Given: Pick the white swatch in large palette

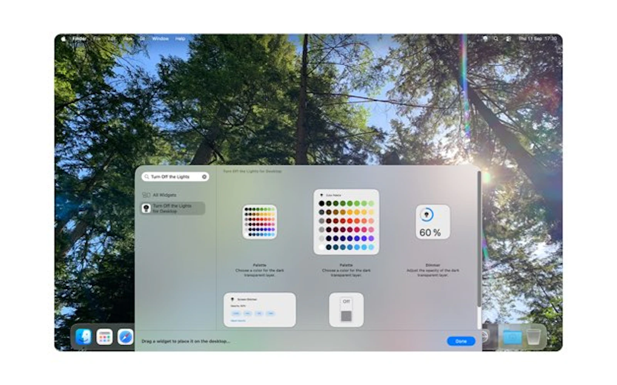Looking at the screenshot, I should tap(322, 247).
